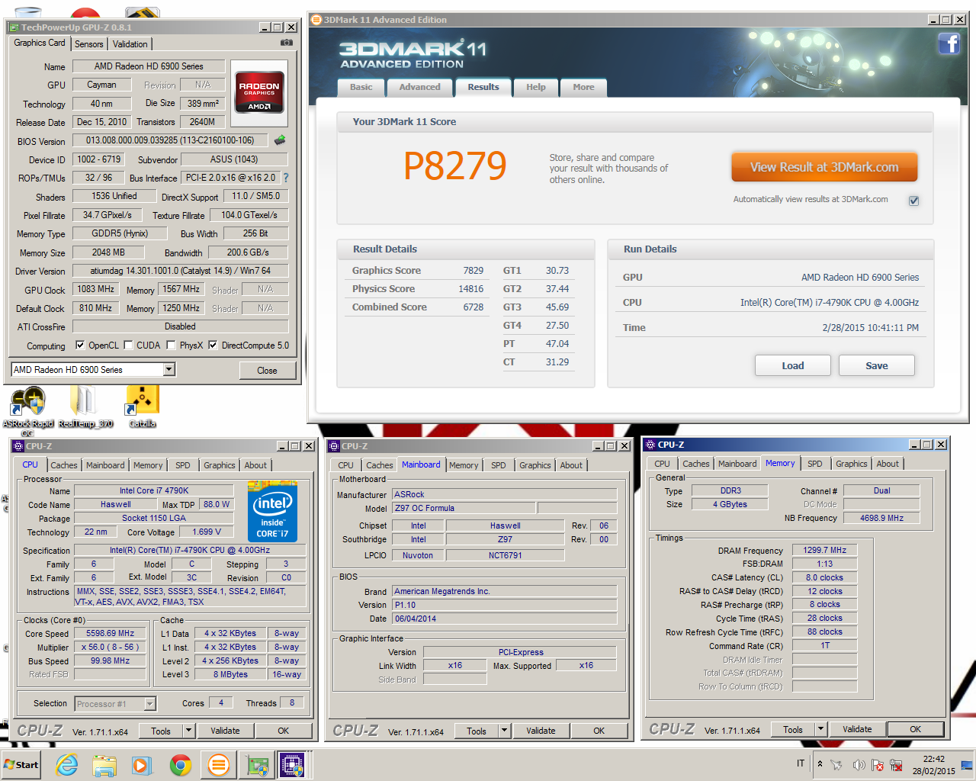Click GPU Clock 1083 MHz field in GPU-Z
This screenshot has height=781, width=976.
(x=96, y=289)
